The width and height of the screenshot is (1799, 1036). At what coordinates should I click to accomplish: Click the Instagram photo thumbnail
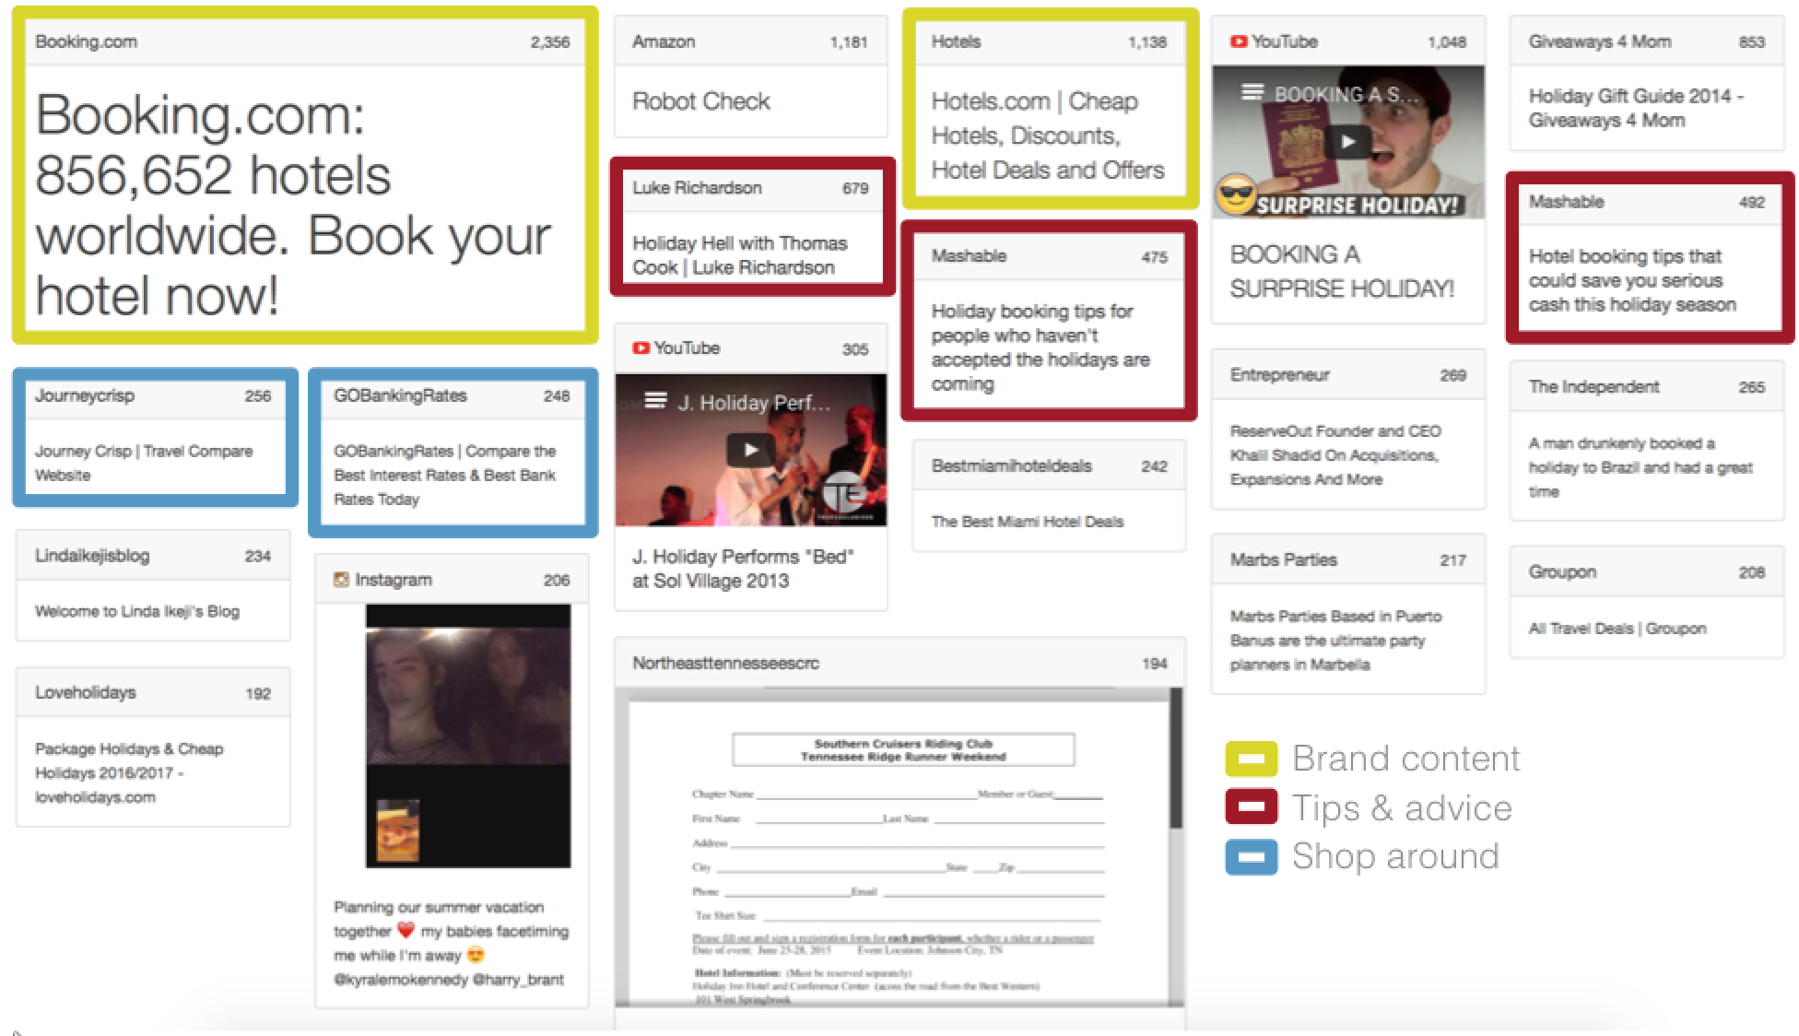pyautogui.click(x=467, y=736)
